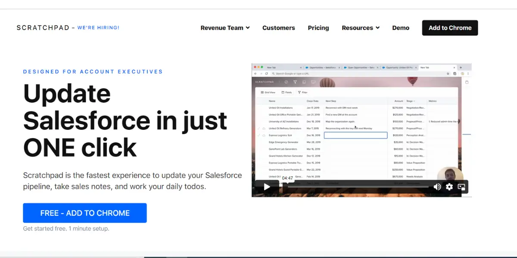
Task: Click the Grand Hotels Kitchen Generator row name
Action: coord(286,156)
